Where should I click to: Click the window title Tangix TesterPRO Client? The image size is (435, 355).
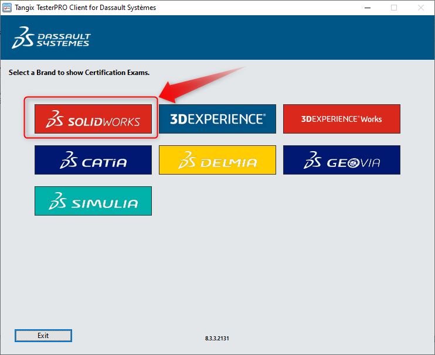click(86, 8)
